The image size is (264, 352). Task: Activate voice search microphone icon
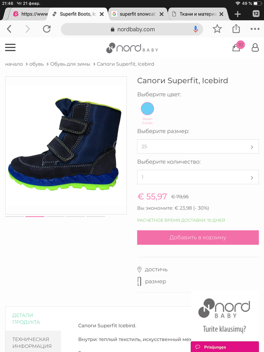point(195,29)
